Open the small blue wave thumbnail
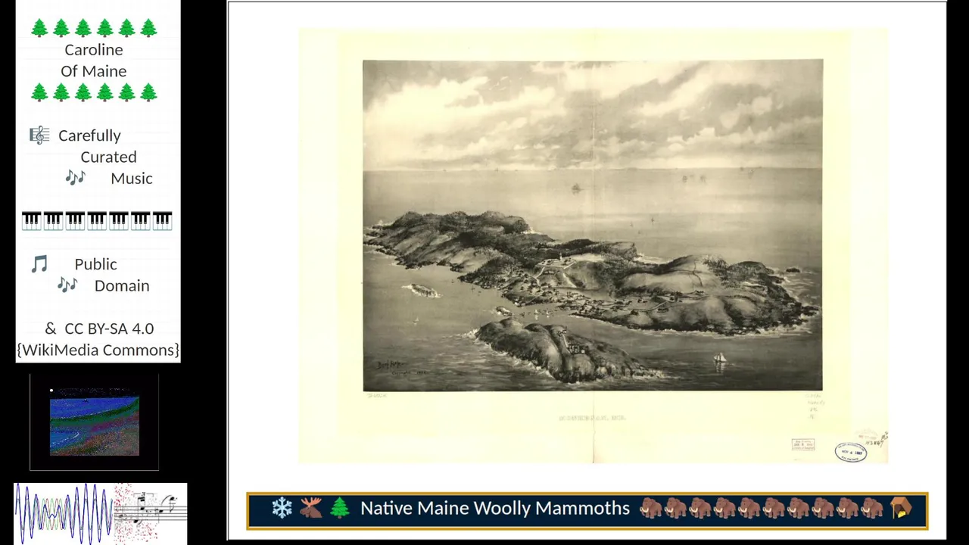Viewport: 969px width, 545px height. pos(95,422)
